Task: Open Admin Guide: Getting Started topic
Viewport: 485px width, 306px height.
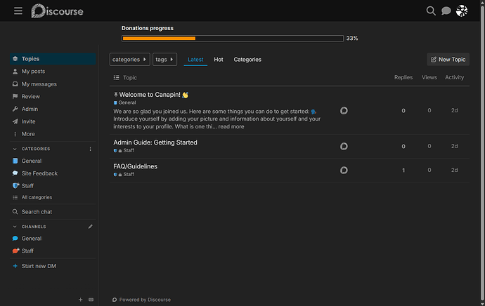Action: pos(155,142)
